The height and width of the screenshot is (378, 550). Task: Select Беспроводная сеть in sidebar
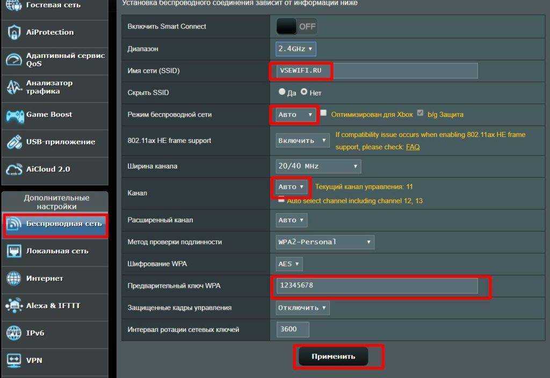[x=55, y=225]
